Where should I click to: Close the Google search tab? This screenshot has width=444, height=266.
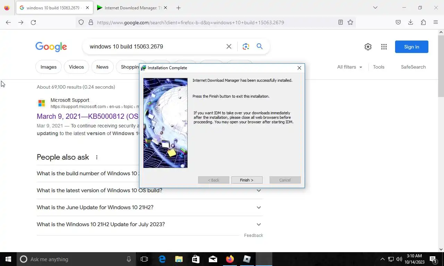coord(87,8)
